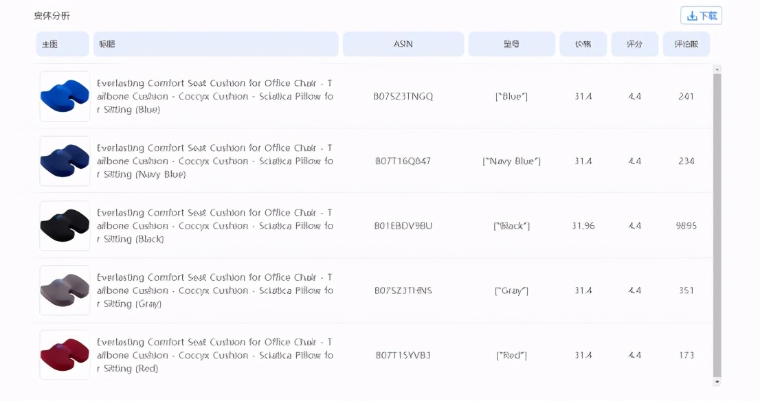This screenshot has width=760, height=401.
Task: Click the review count column header
Action: pyautogui.click(x=686, y=44)
